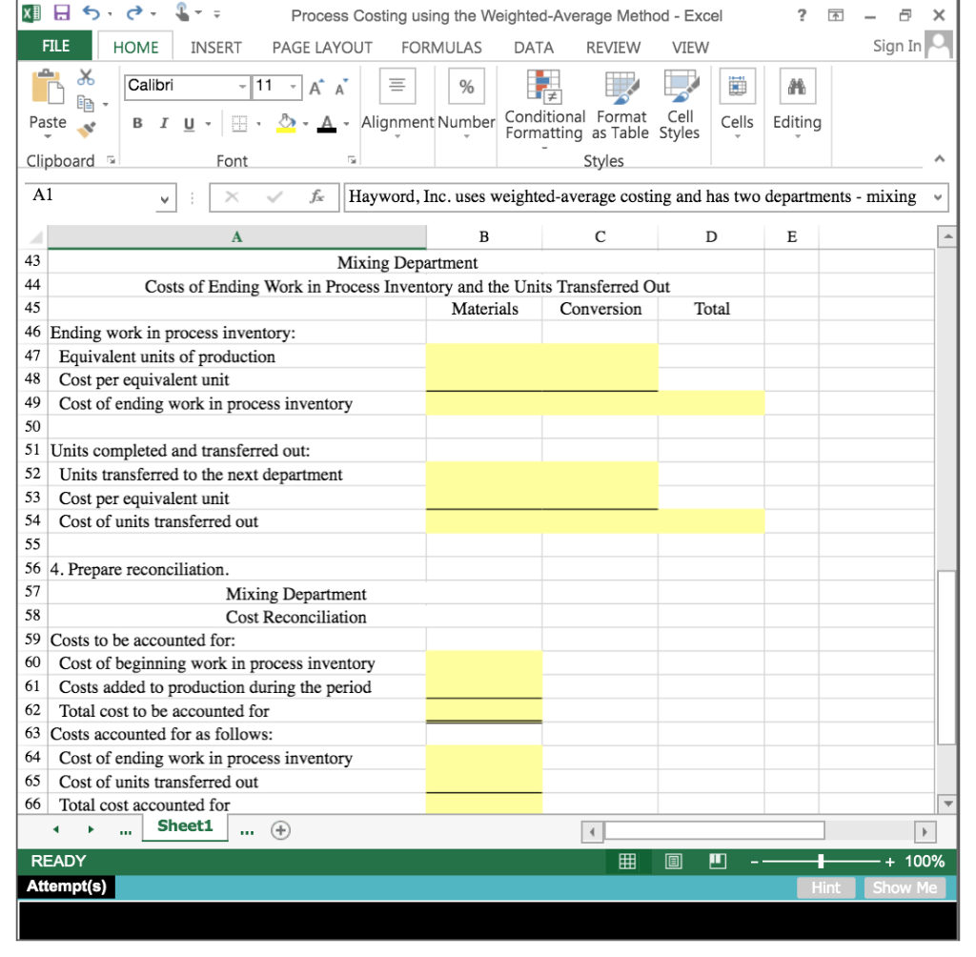Switch to the VIEW tab

pyautogui.click(x=690, y=48)
